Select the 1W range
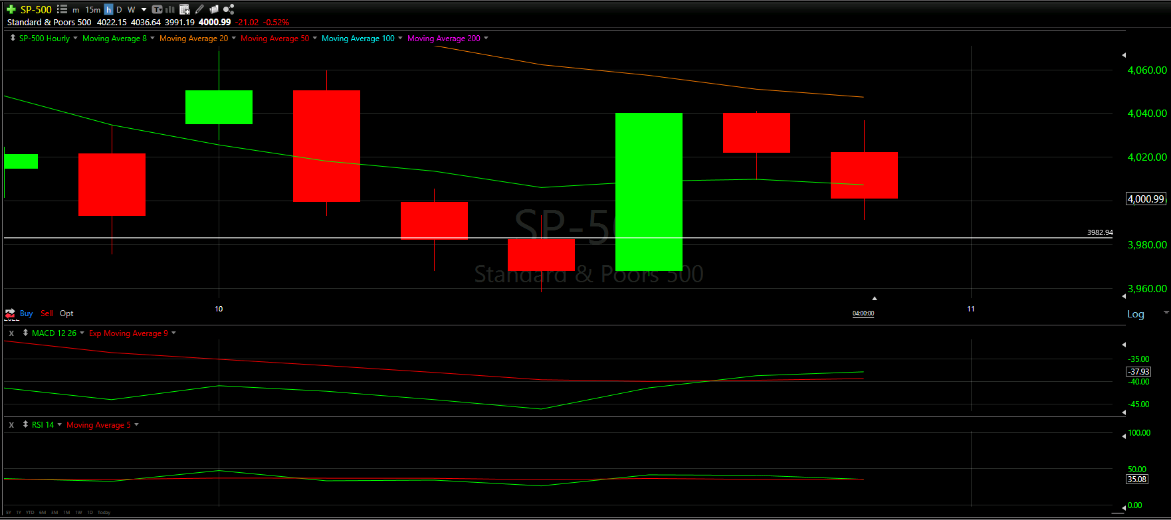The width and height of the screenshot is (1171, 520). (78, 513)
